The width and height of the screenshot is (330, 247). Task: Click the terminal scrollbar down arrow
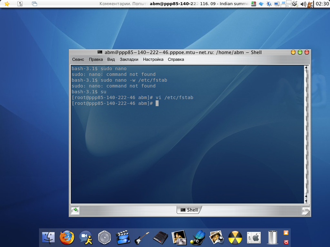pyautogui.click(x=306, y=201)
